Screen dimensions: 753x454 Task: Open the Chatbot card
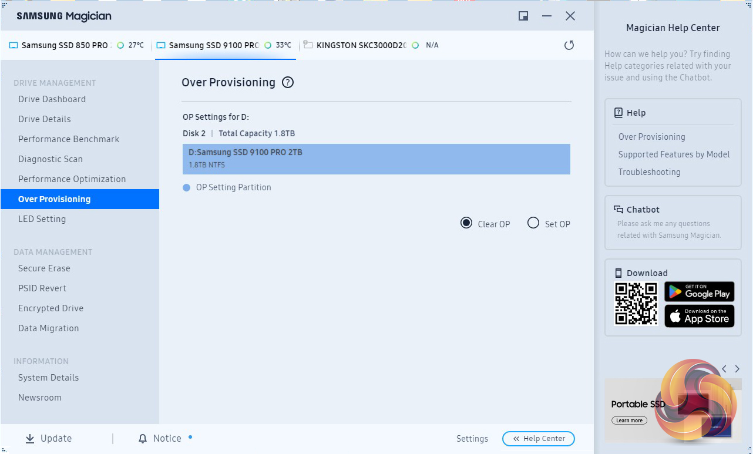[673, 223]
